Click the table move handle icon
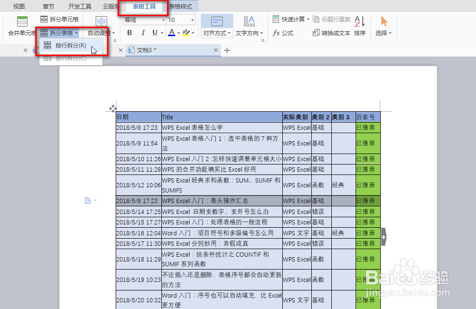 pyautogui.click(x=113, y=108)
